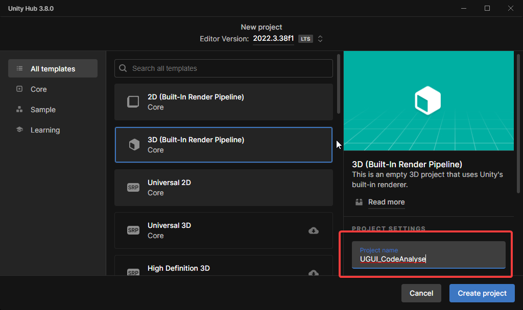523x310 pixels.
Task: Choose the Universal 2D template
Action: point(224,188)
